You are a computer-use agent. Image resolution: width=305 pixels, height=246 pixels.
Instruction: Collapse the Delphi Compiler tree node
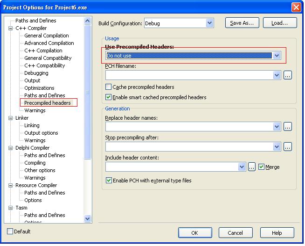point(11,148)
